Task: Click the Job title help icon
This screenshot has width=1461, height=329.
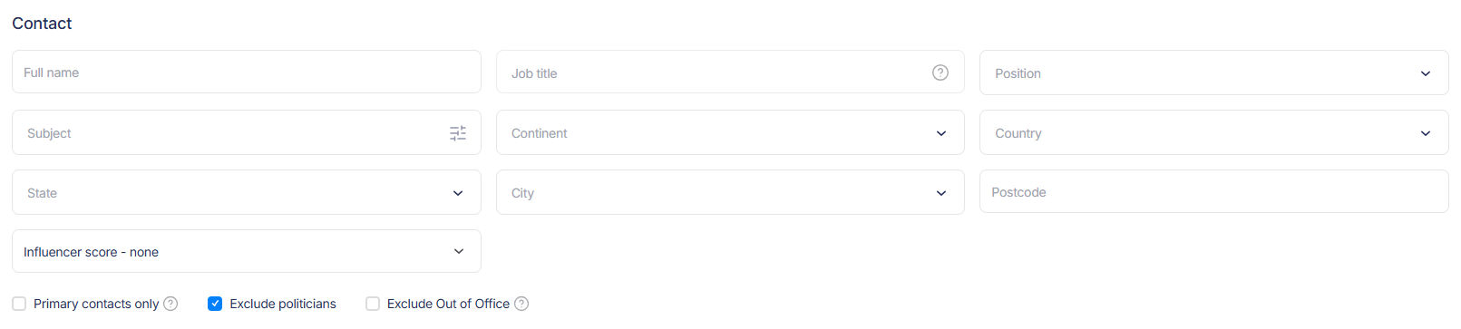Action: [940, 73]
